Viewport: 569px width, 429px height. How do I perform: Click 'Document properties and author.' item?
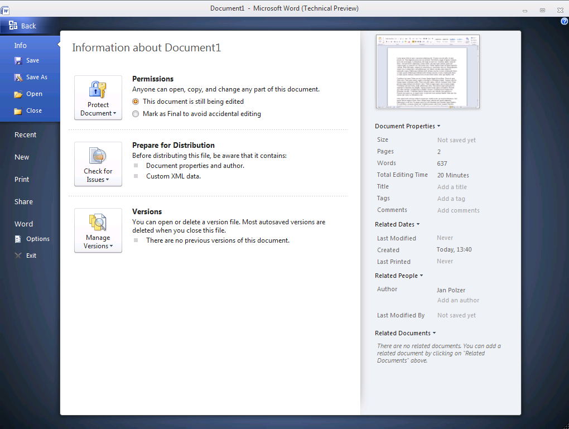(x=195, y=166)
